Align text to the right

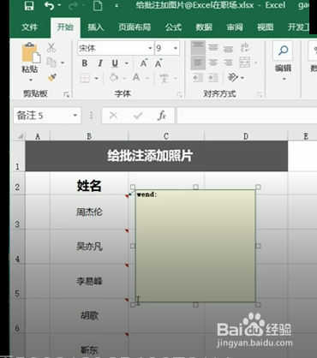pyautogui.click(x=228, y=63)
